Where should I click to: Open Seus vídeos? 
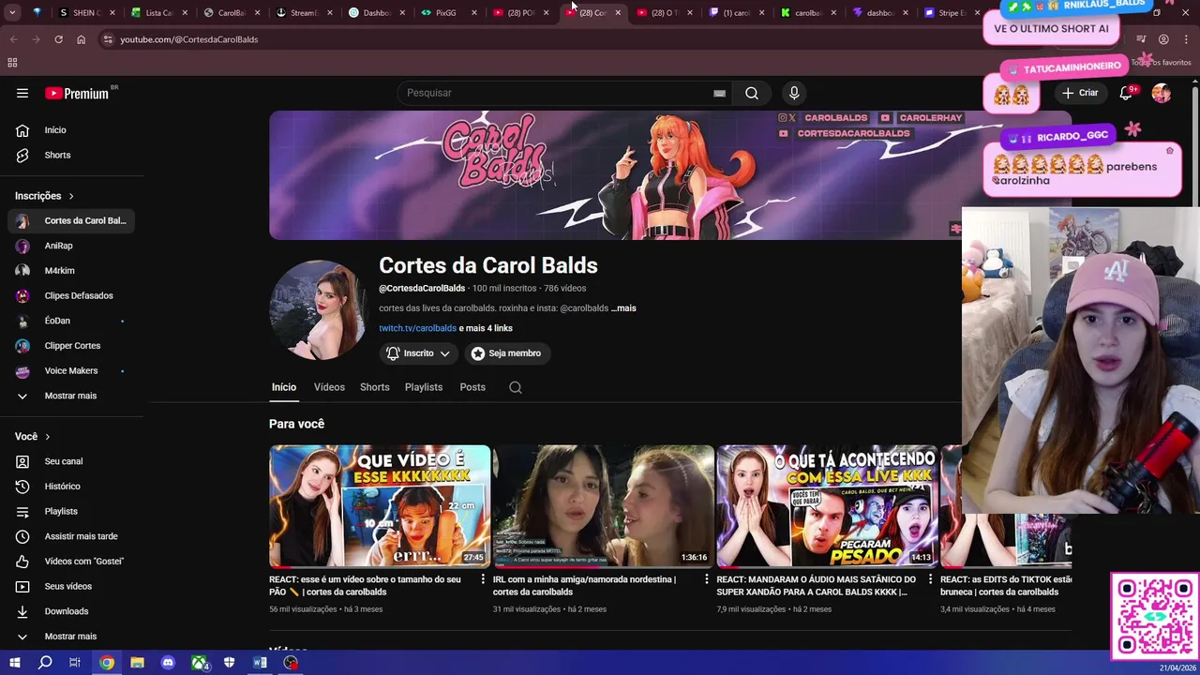pos(72,586)
